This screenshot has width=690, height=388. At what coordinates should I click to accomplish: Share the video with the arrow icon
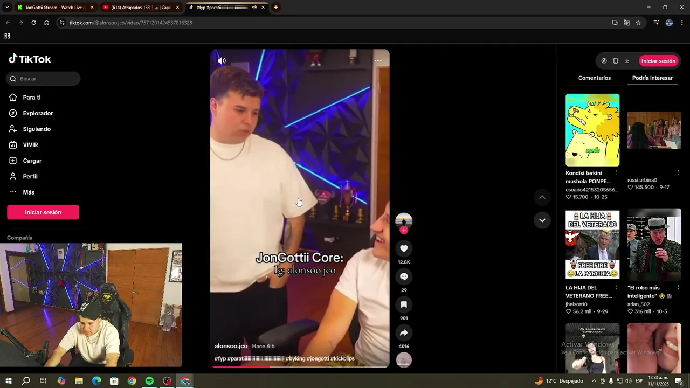(x=404, y=332)
